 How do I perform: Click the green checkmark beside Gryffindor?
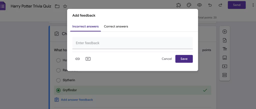(205, 90)
